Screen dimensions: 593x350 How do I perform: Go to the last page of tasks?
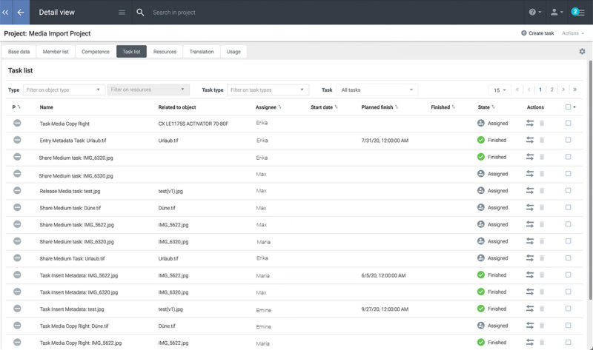(x=575, y=90)
